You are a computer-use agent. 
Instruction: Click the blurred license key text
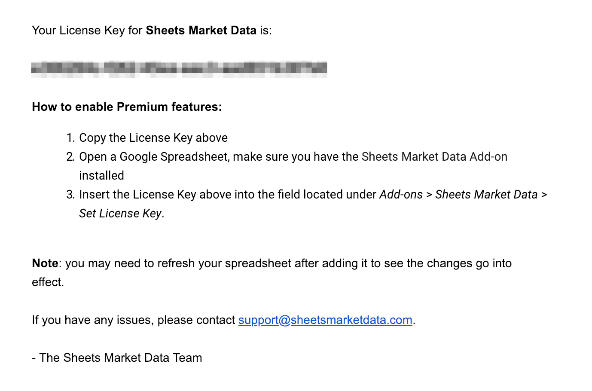click(179, 69)
